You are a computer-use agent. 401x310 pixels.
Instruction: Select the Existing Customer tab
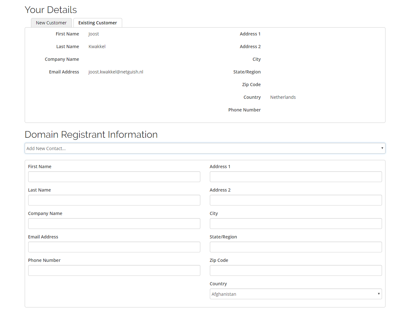point(97,23)
